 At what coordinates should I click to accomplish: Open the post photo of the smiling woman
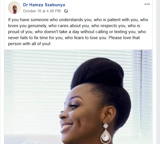point(78,97)
